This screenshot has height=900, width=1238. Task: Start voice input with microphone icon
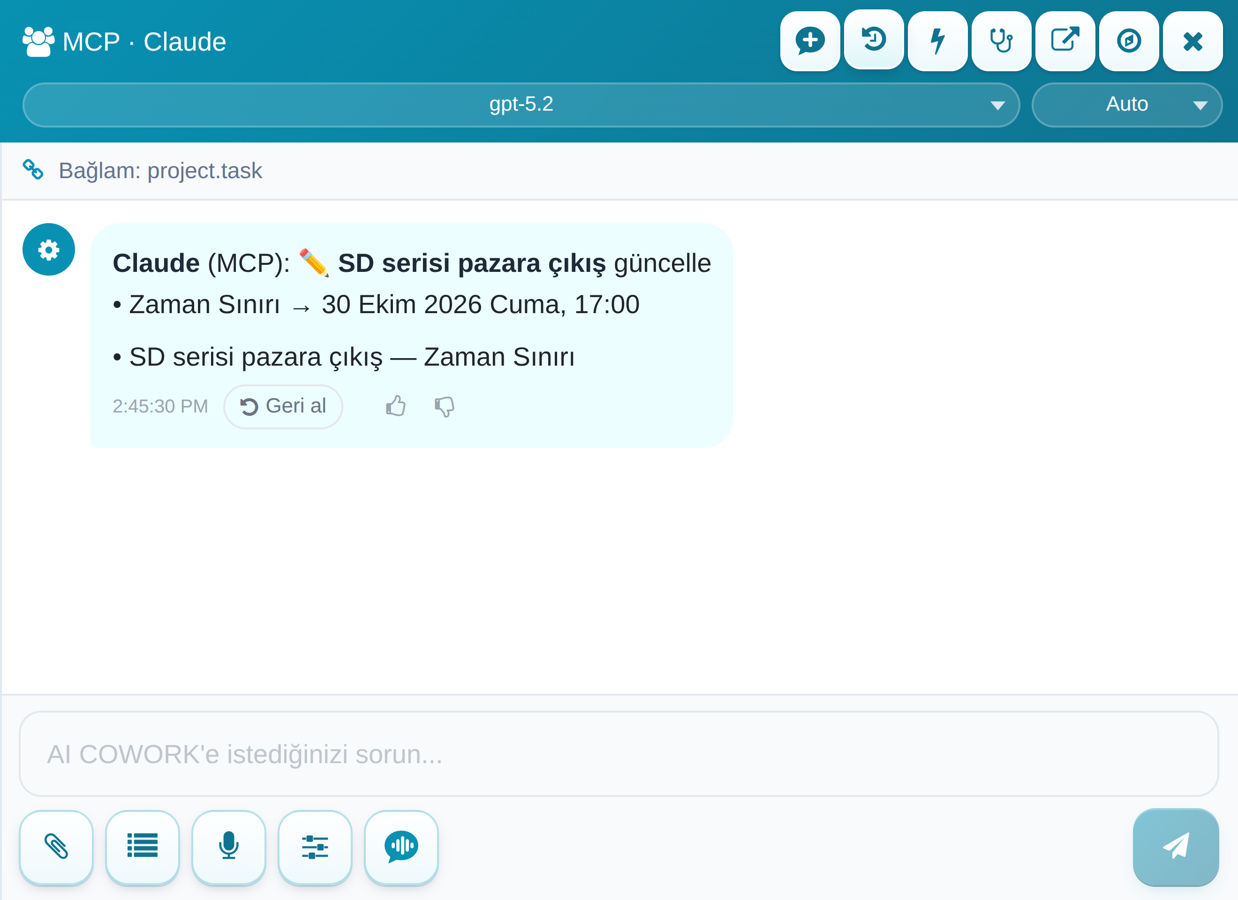[x=229, y=847]
